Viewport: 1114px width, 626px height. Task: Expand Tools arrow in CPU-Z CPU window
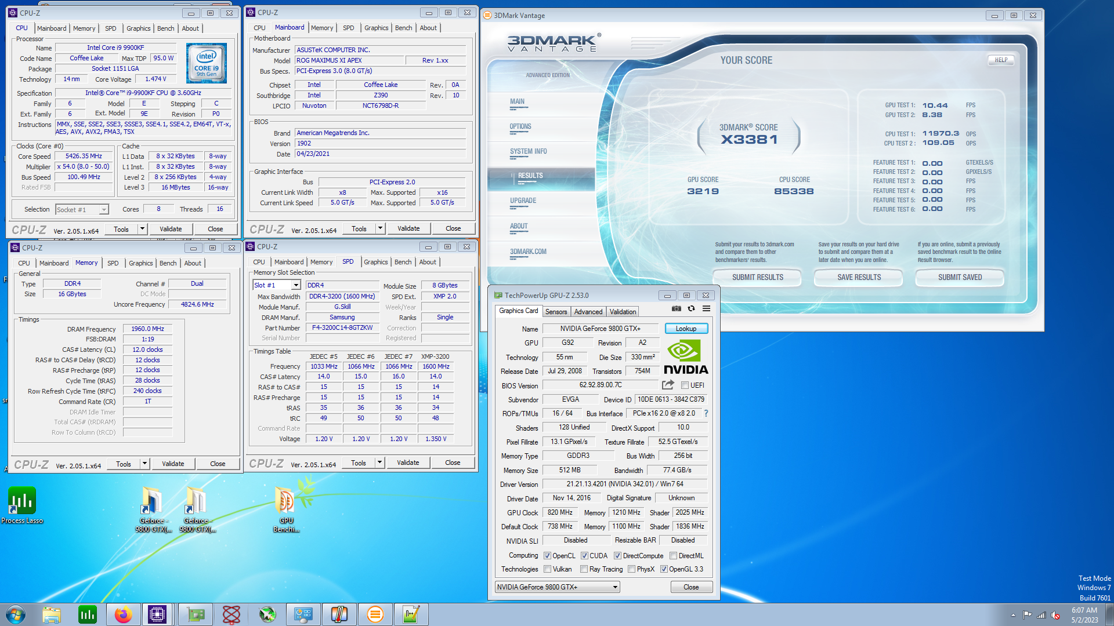coord(142,229)
